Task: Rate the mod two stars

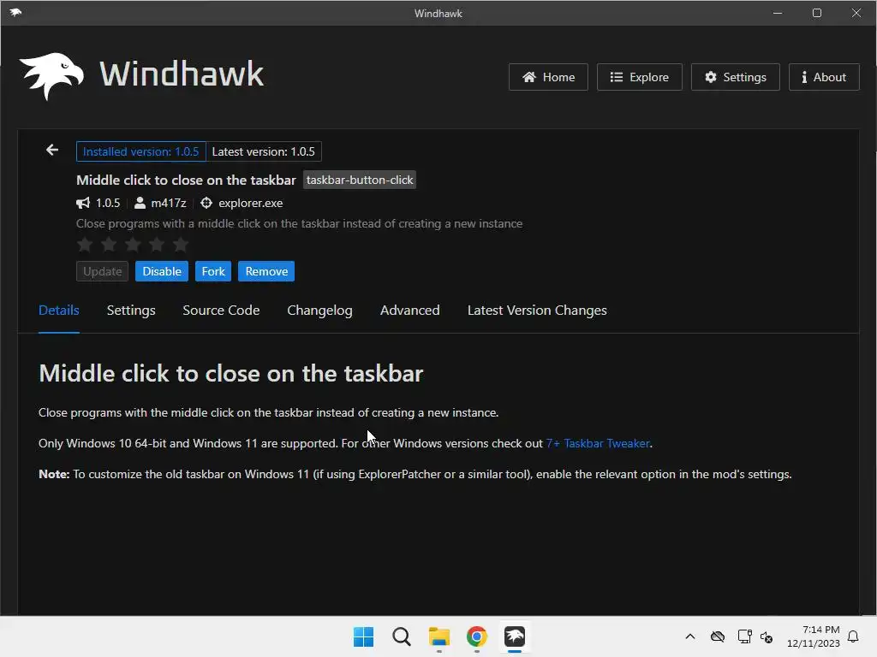Action: pos(109,244)
